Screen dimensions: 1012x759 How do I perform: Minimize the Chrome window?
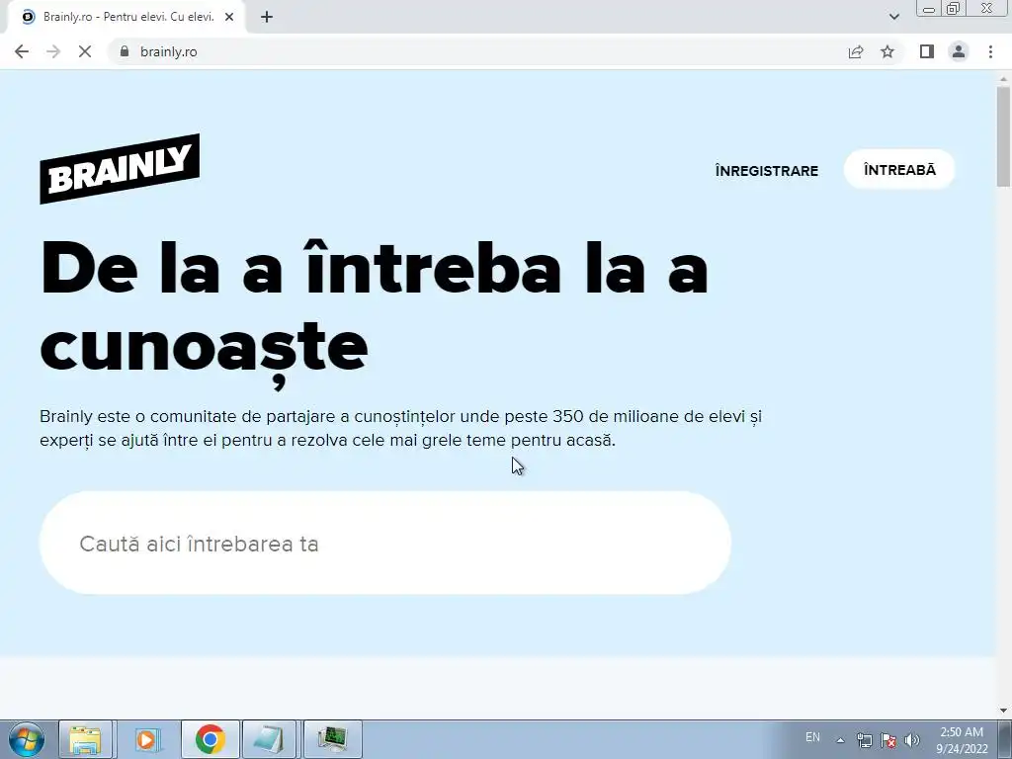pyautogui.click(x=929, y=9)
